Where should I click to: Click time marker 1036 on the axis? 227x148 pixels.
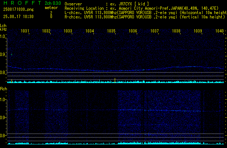(133, 31)
